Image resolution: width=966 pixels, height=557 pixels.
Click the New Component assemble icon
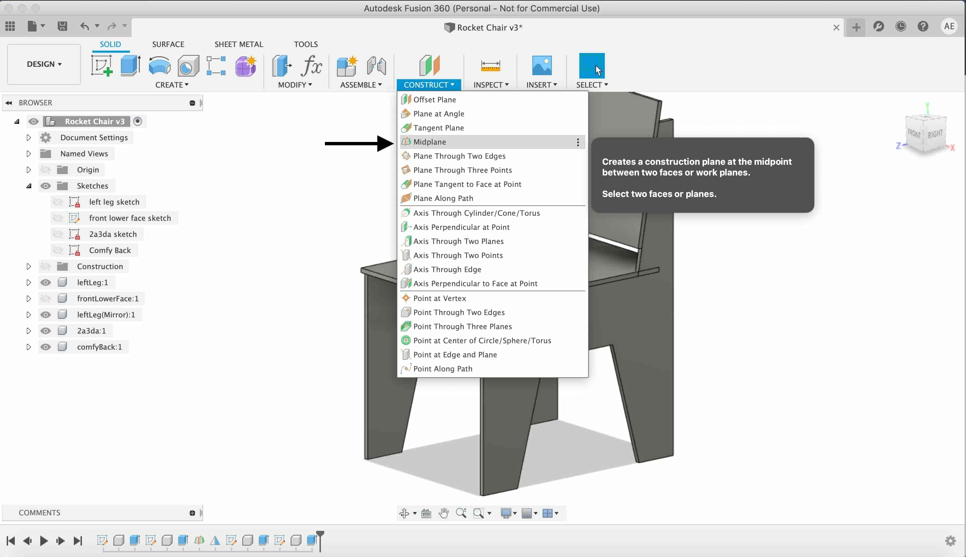click(x=347, y=65)
